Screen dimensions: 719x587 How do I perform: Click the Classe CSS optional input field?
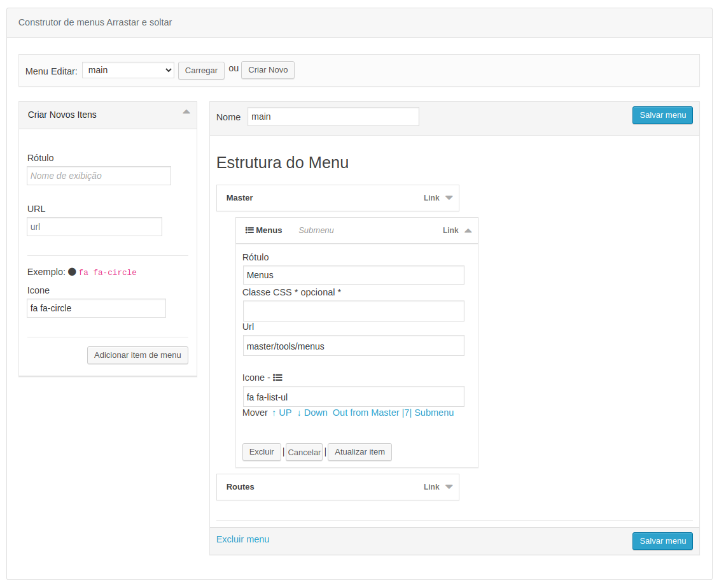(x=353, y=311)
